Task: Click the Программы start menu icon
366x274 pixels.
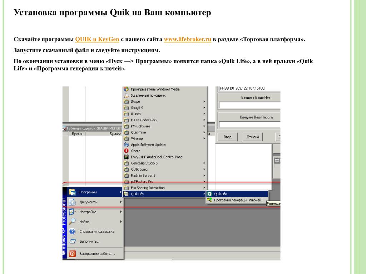Action: pyautogui.click(x=72, y=192)
